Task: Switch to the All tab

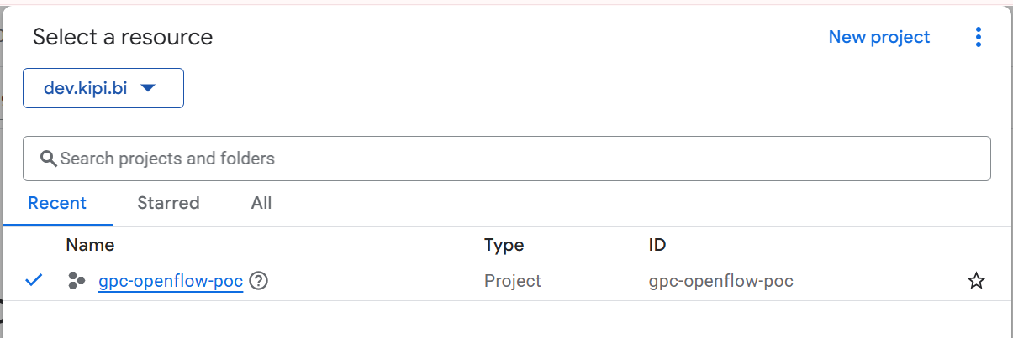Action: click(x=261, y=203)
